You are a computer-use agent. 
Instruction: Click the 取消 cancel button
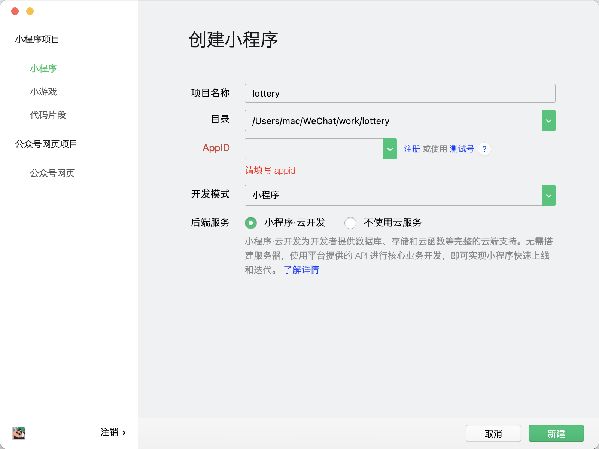pos(493,433)
